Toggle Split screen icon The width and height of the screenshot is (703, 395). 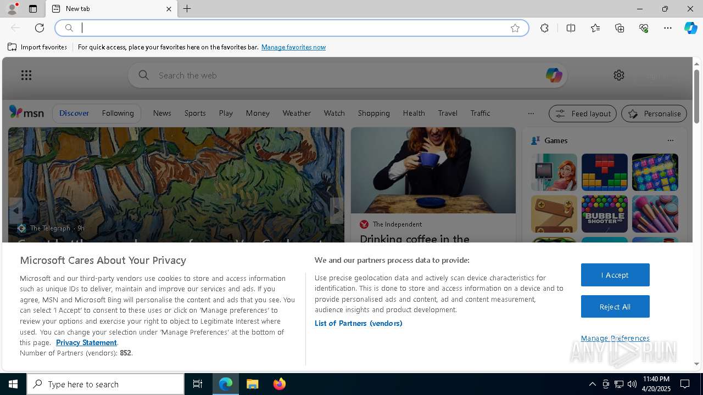click(x=571, y=28)
